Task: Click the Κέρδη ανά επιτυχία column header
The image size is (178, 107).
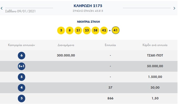Action: 155,45
